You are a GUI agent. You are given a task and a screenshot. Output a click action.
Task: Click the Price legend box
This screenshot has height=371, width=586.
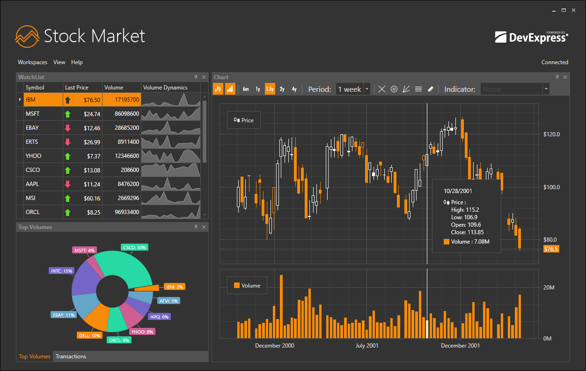tap(244, 120)
